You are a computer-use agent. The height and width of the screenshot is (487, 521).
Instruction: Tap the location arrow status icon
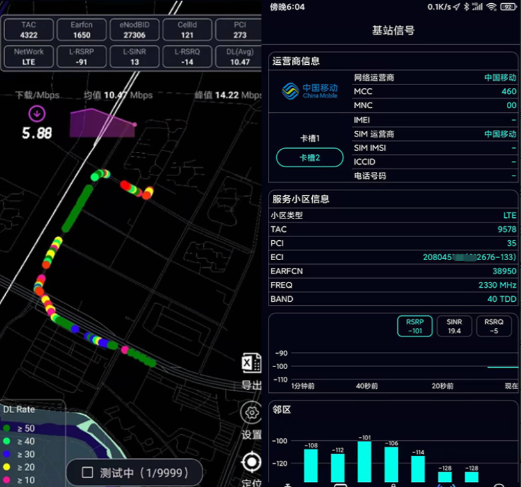click(x=457, y=7)
